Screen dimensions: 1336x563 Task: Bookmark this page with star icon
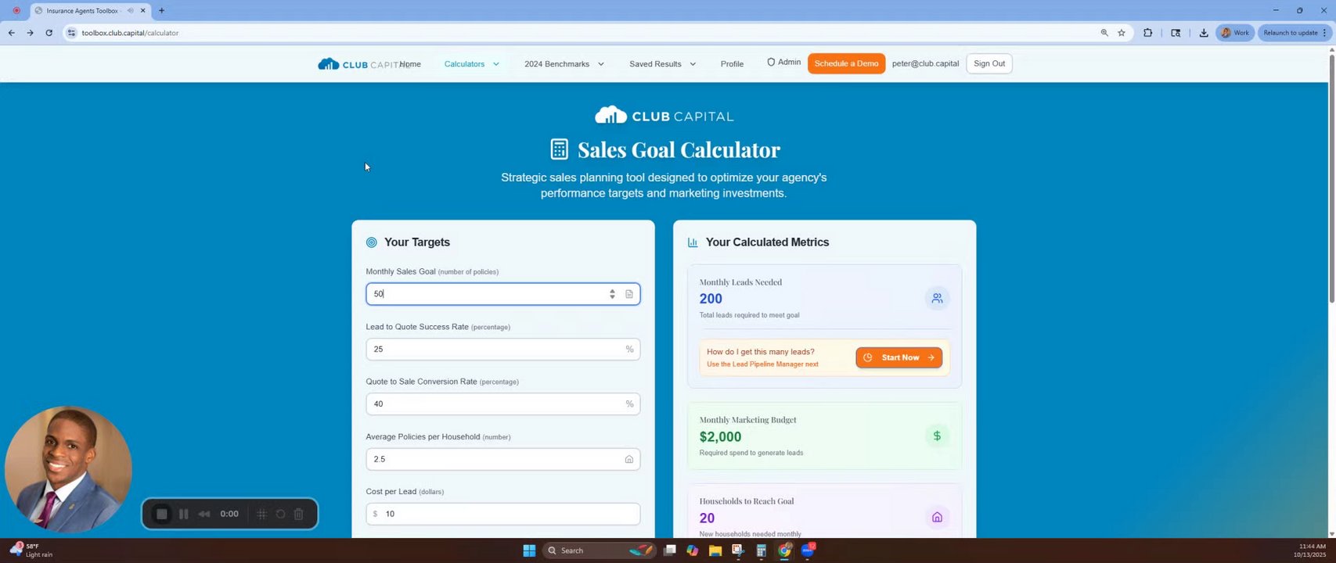point(1122,33)
